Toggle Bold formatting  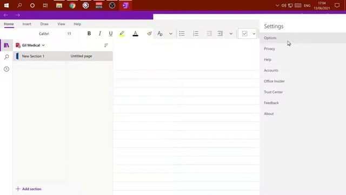[x=89, y=34]
